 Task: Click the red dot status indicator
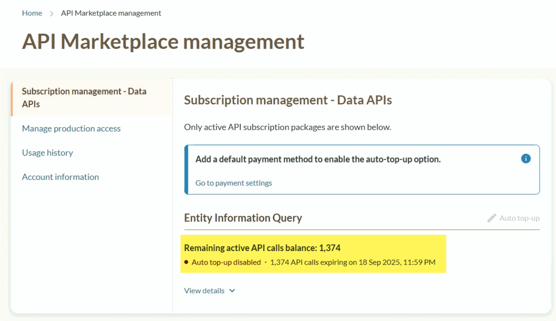pyautogui.click(x=186, y=262)
